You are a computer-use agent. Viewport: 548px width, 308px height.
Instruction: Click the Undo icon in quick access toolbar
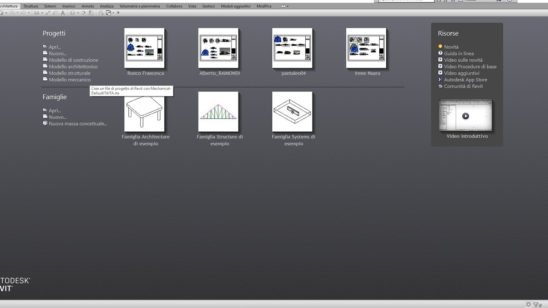(x=12, y=13)
